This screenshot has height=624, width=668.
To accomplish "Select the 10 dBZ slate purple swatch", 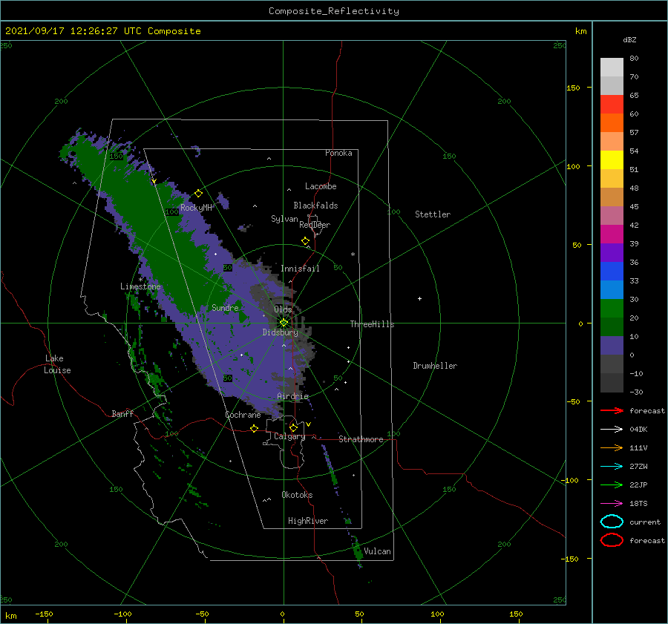I will pos(612,346).
